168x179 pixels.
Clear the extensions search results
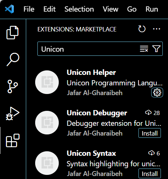pos(144,49)
